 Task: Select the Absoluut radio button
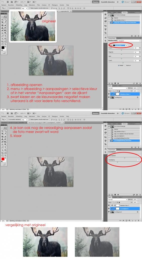pyautogui.click(x=125, y=66)
